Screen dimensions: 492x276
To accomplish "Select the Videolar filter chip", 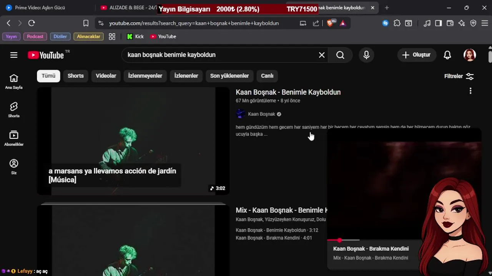I will tap(106, 76).
